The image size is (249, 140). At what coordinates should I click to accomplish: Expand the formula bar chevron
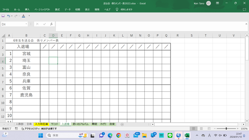pos(246,24)
